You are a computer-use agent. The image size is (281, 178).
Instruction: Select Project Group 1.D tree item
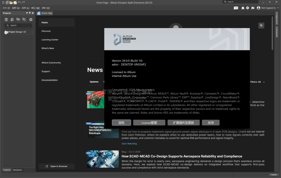point(18,32)
